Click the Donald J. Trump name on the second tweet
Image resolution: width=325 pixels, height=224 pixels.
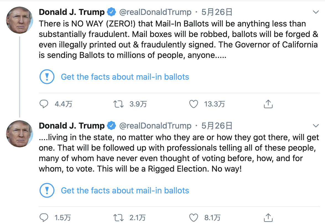[x=72, y=126]
